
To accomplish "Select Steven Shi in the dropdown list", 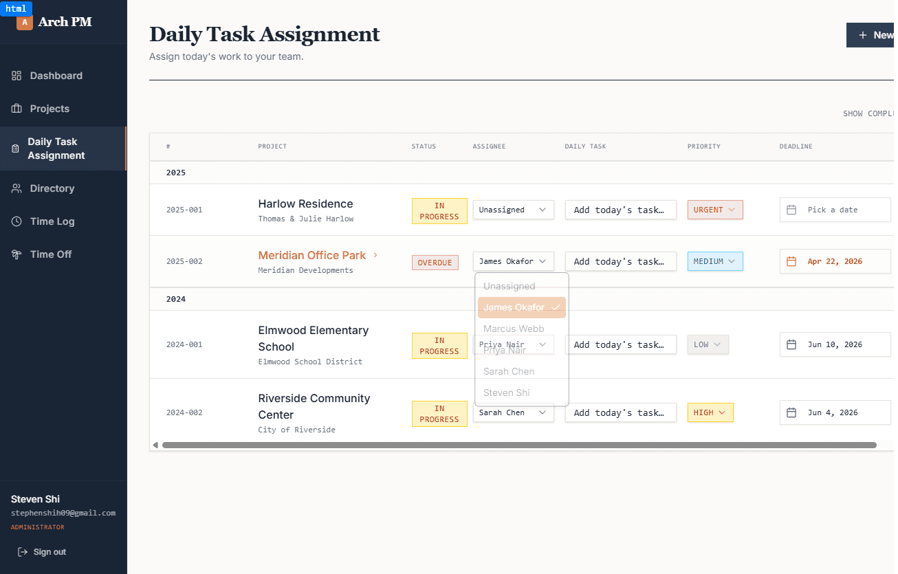I will click(522, 393).
